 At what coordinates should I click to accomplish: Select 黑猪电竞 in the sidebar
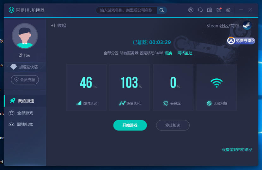tap(25, 124)
